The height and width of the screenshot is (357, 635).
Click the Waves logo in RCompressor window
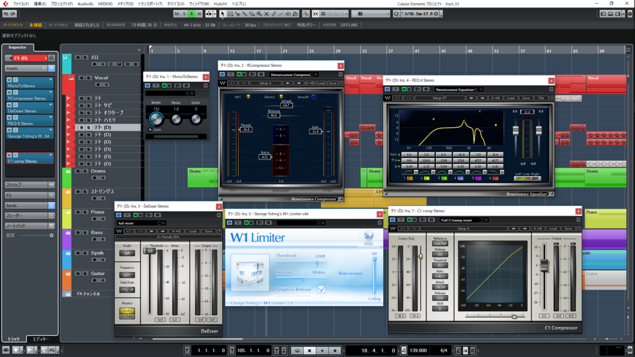tap(223, 84)
